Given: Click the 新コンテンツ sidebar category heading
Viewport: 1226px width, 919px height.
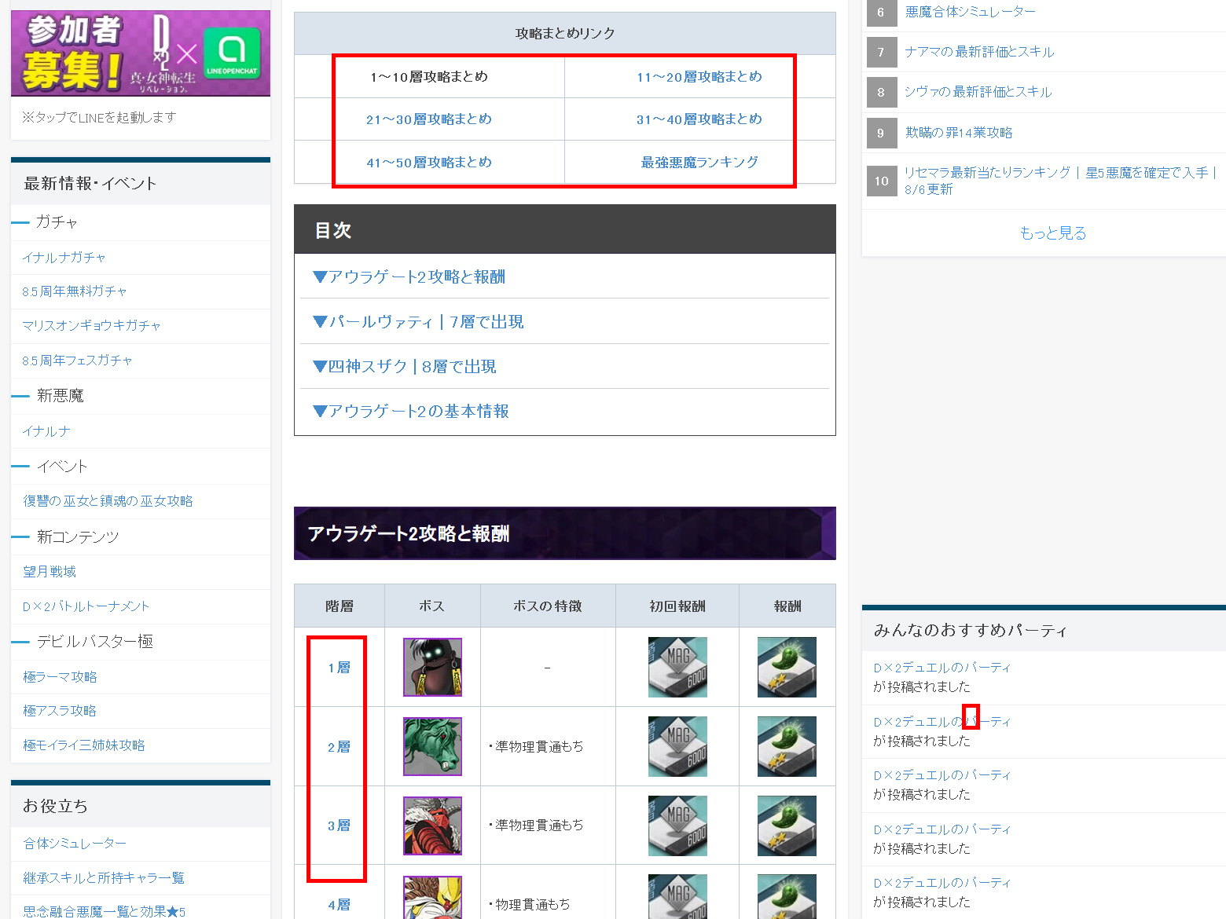Looking at the screenshot, I should (78, 537).
